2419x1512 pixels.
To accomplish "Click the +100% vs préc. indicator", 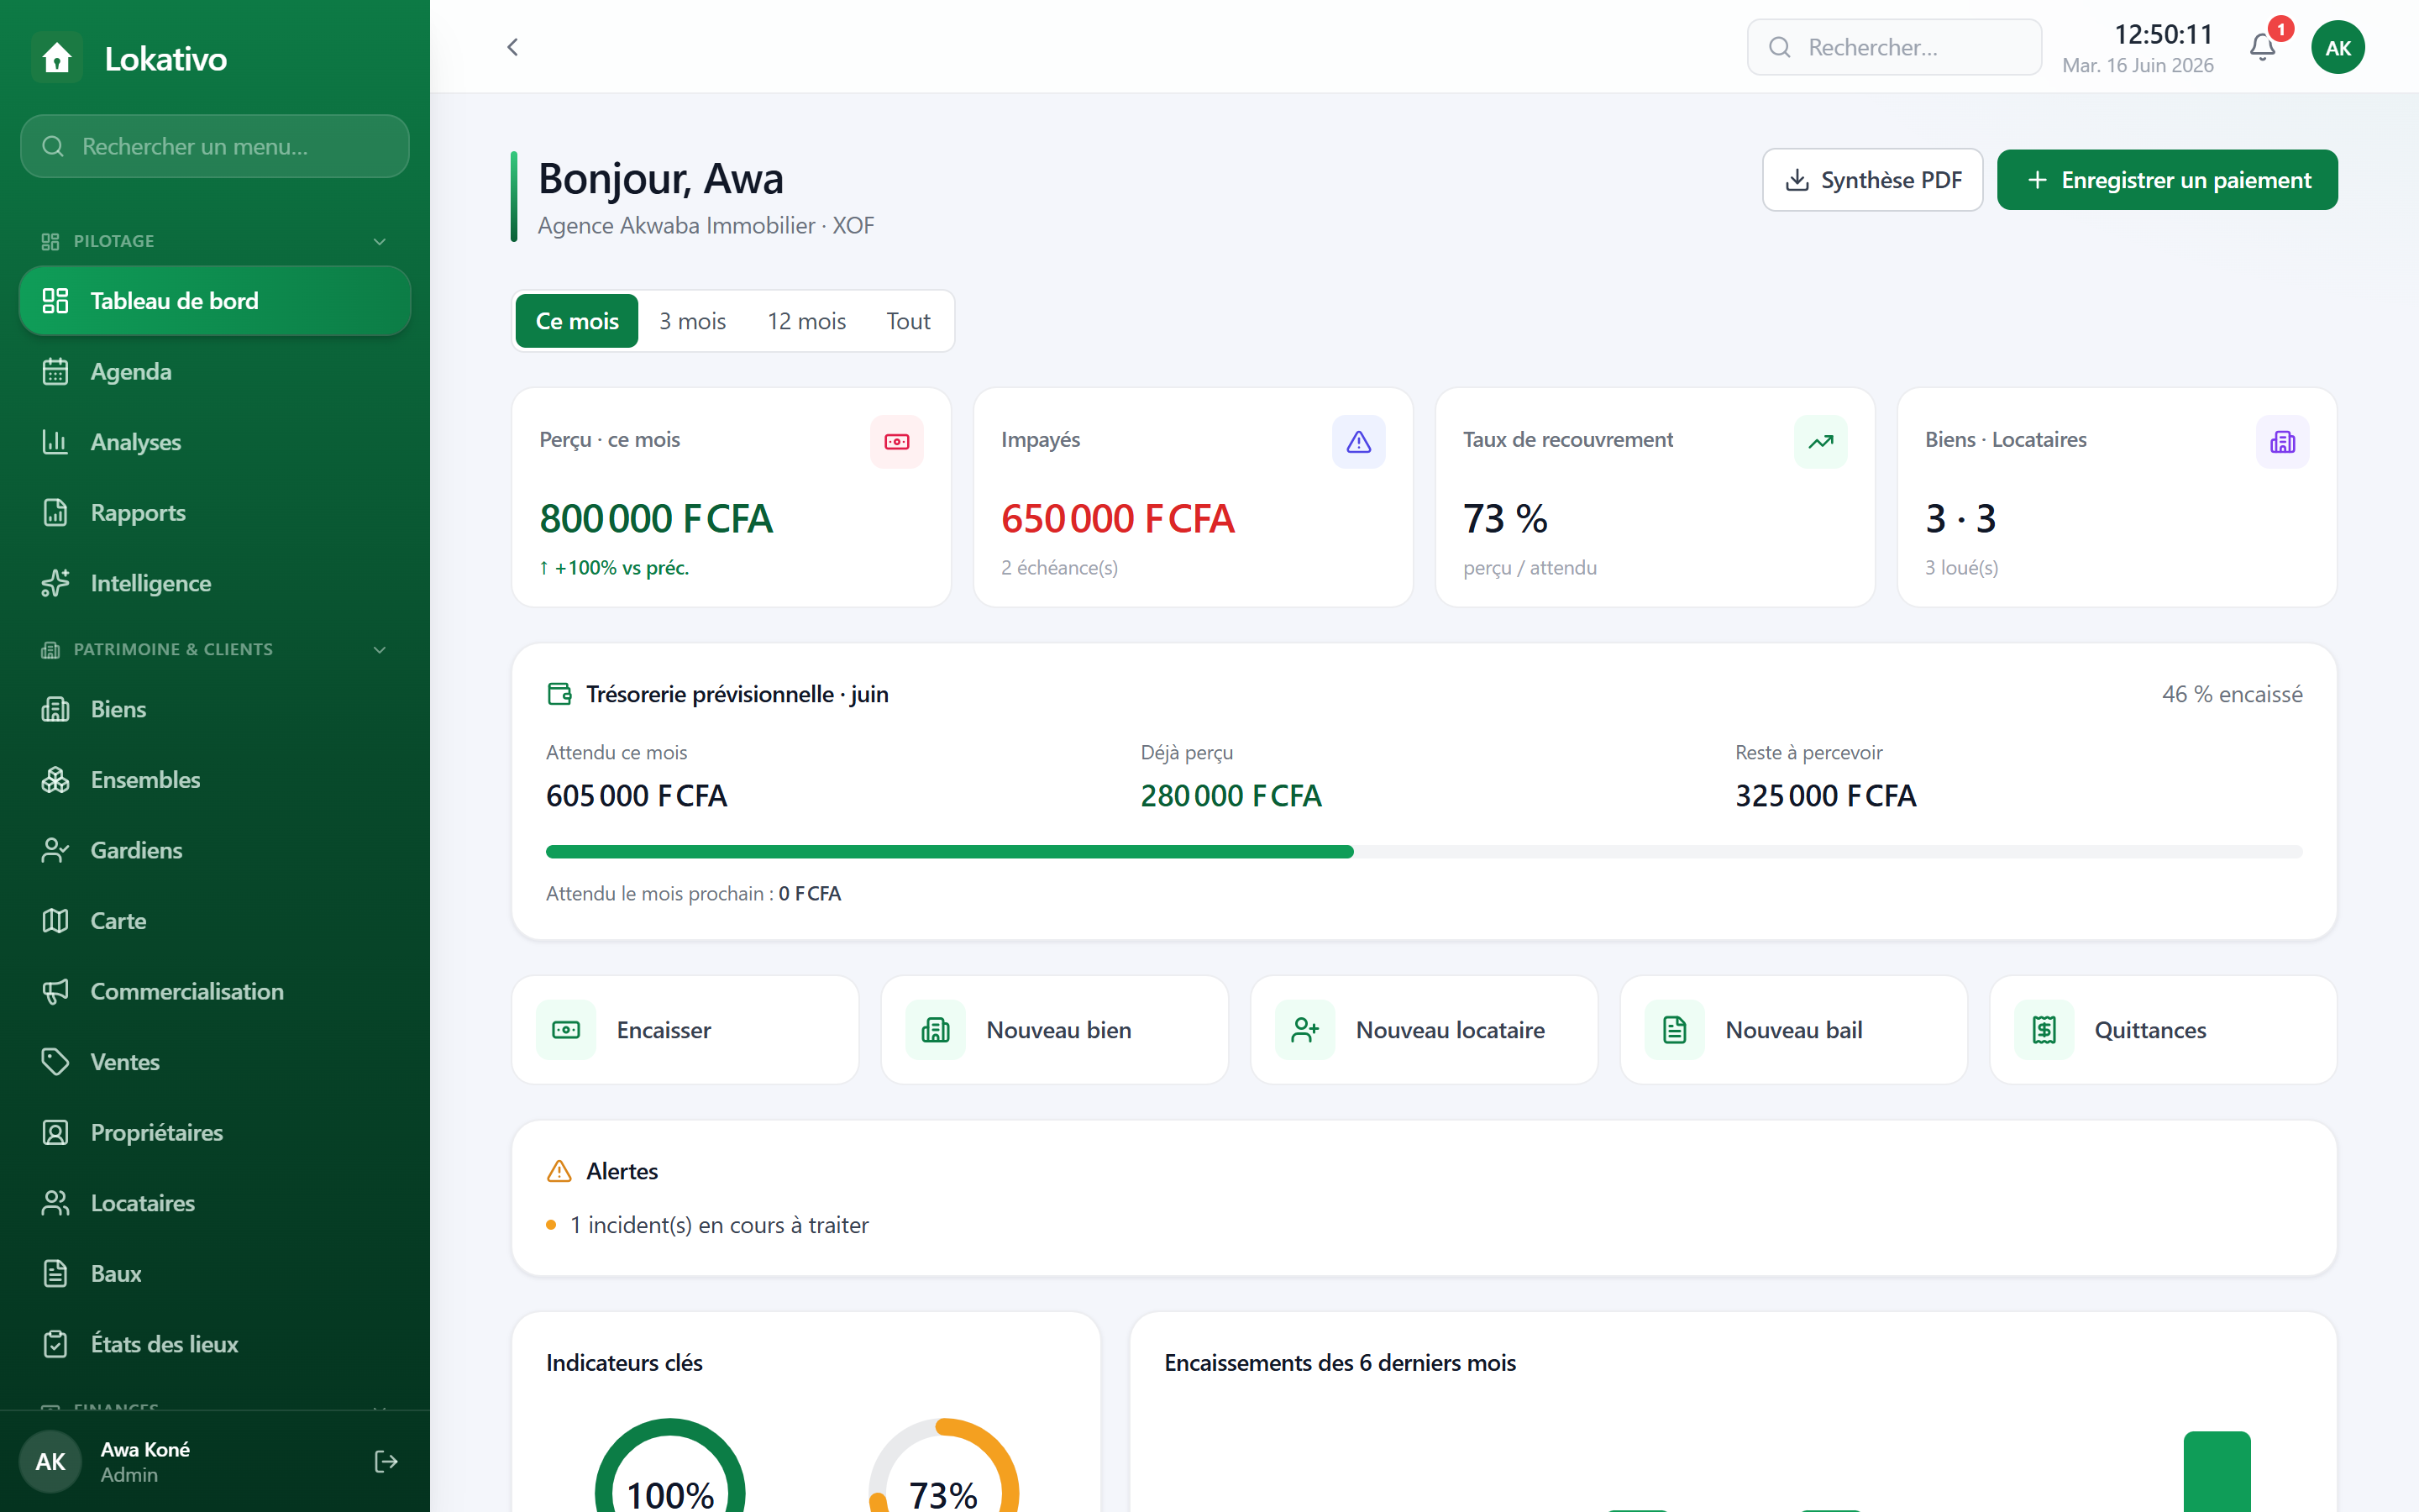I will click(x=614, y=568).
